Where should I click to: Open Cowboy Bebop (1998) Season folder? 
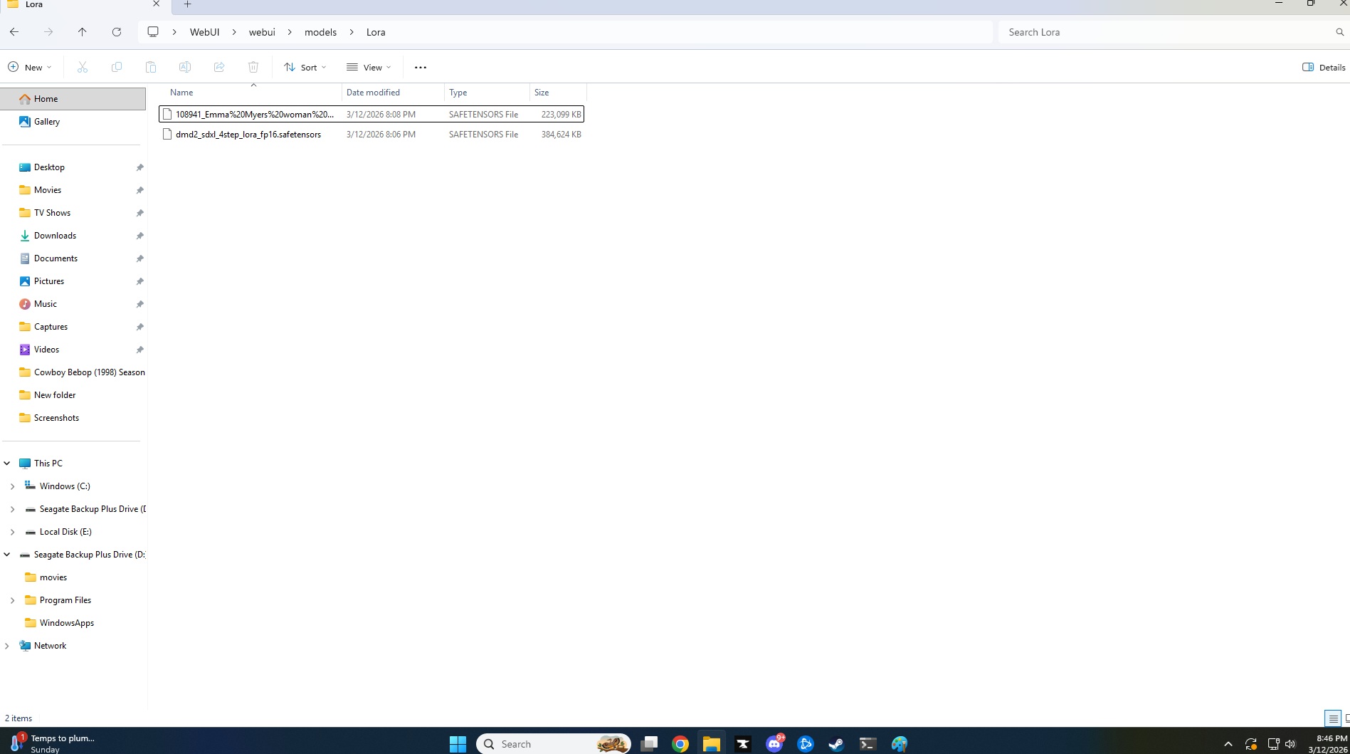[73, 372]
